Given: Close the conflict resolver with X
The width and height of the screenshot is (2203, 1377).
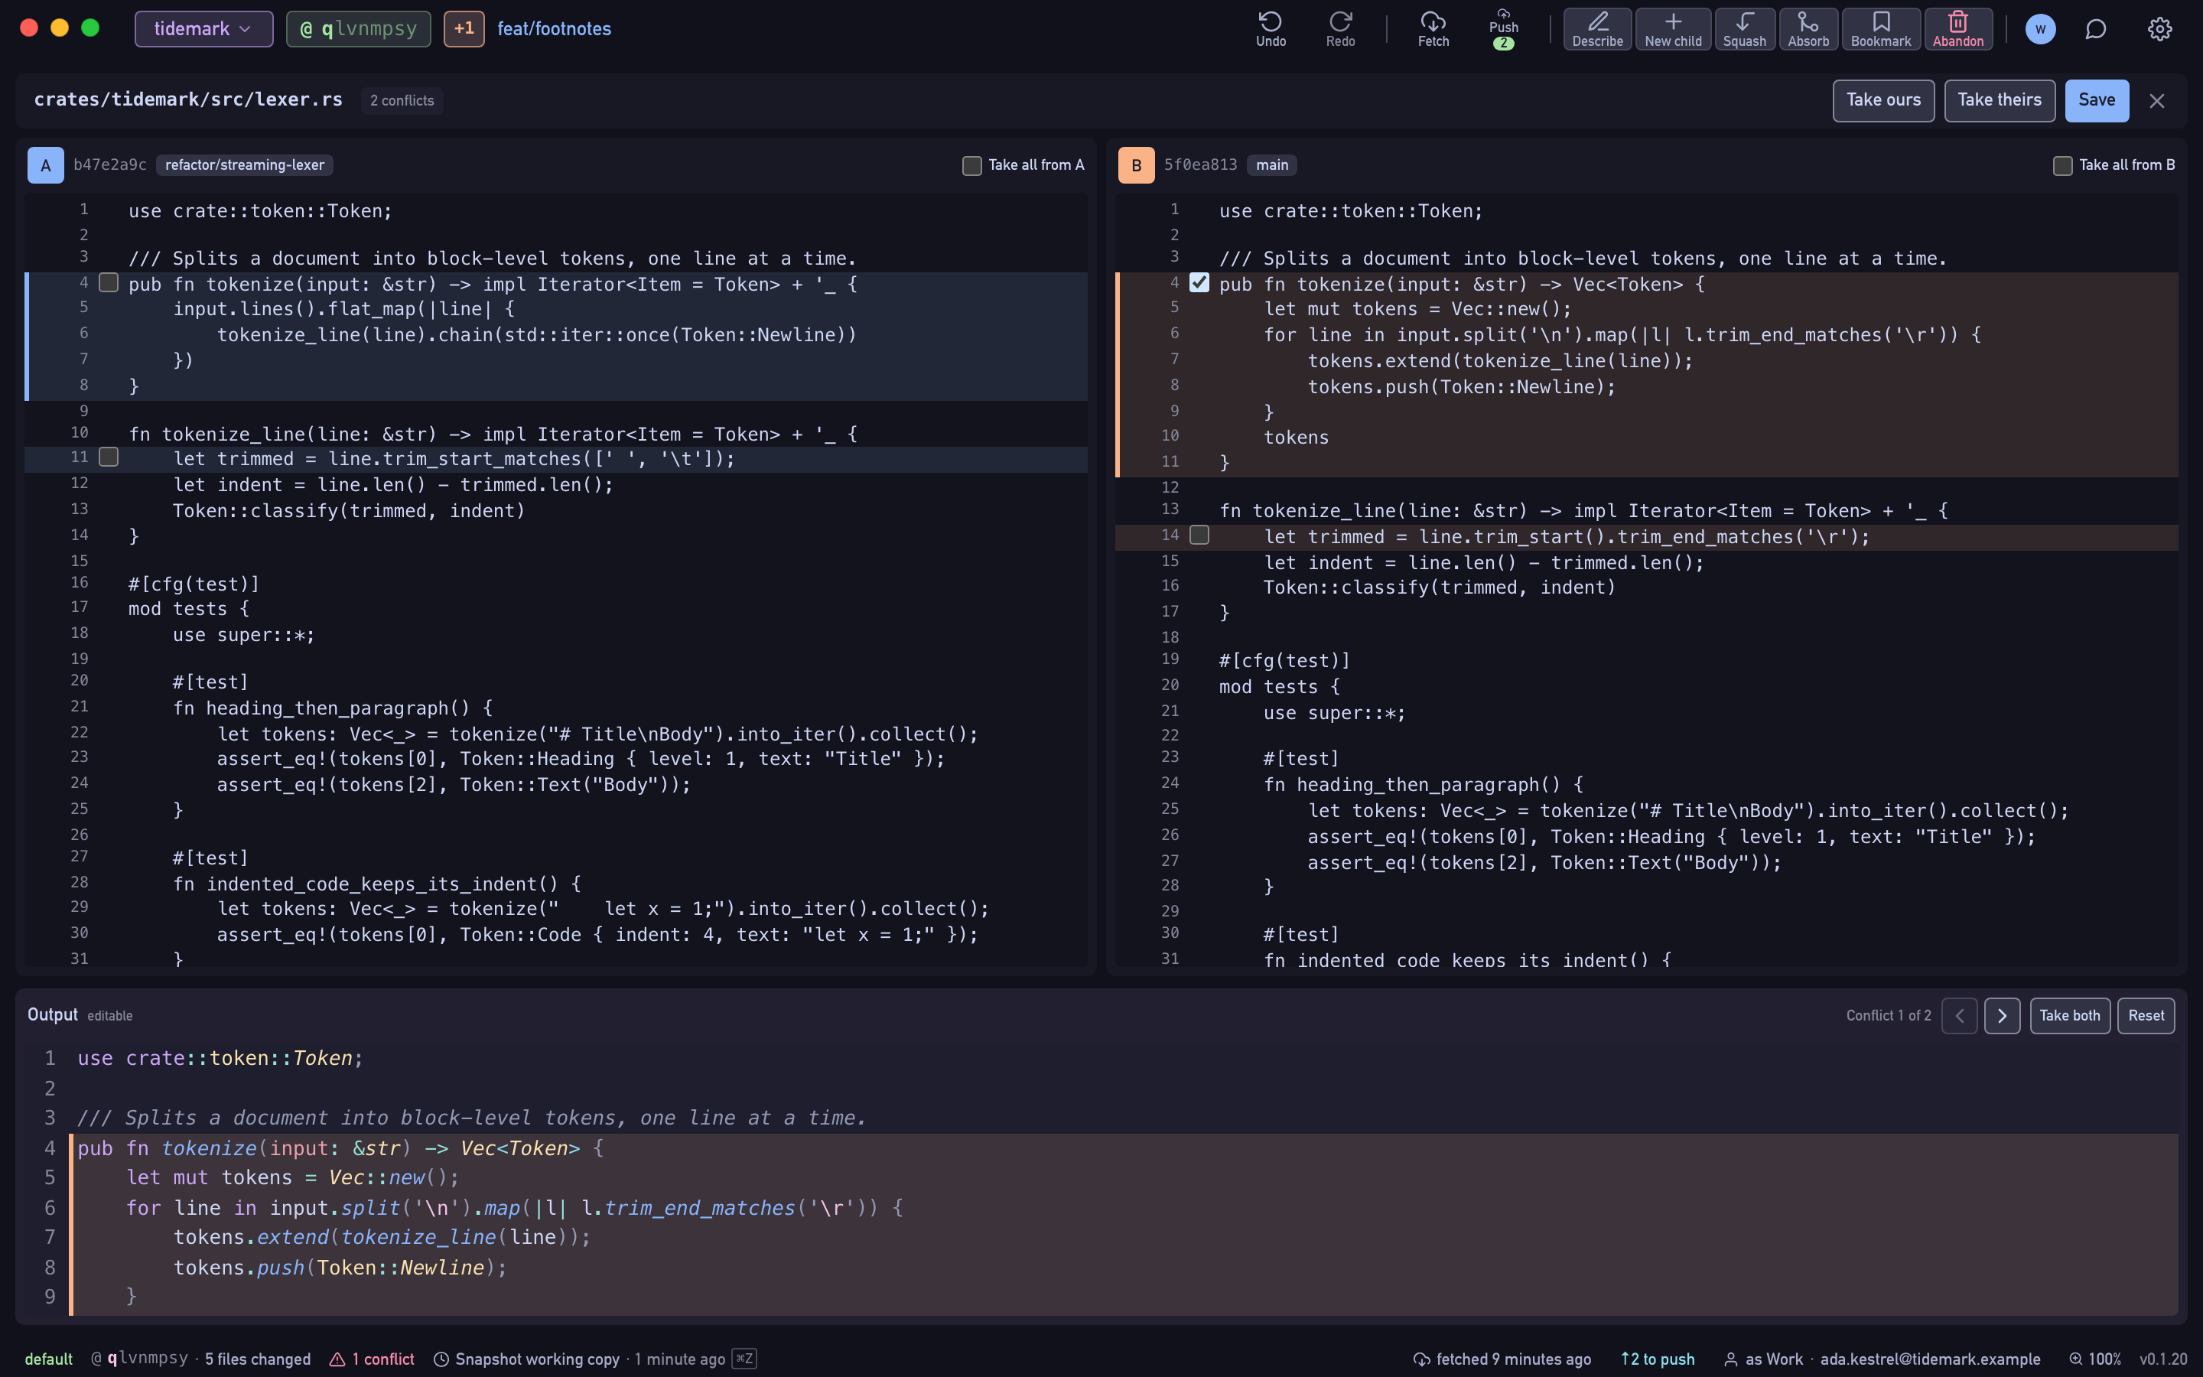Looking at the screenshot, I should pos(2156,101).
